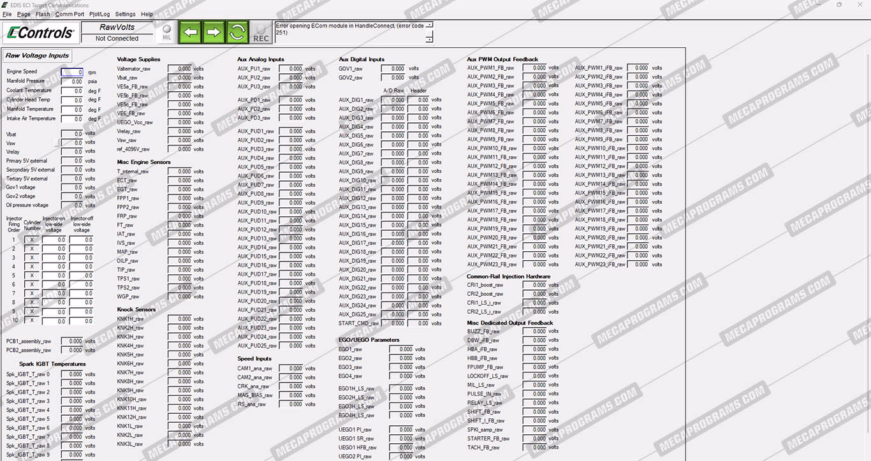Click the EDIS app icon in title bar

[5, 4]
